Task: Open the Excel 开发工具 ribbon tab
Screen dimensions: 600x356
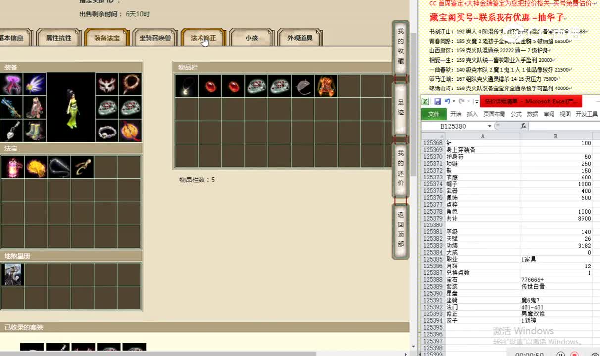Action: coord(587,114)
